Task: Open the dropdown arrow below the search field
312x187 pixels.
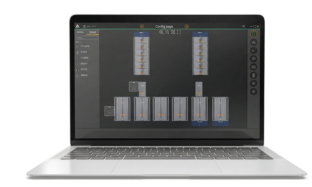Action: coord(81,42)
